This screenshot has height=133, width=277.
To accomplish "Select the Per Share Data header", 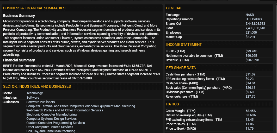I will (181, 68).
